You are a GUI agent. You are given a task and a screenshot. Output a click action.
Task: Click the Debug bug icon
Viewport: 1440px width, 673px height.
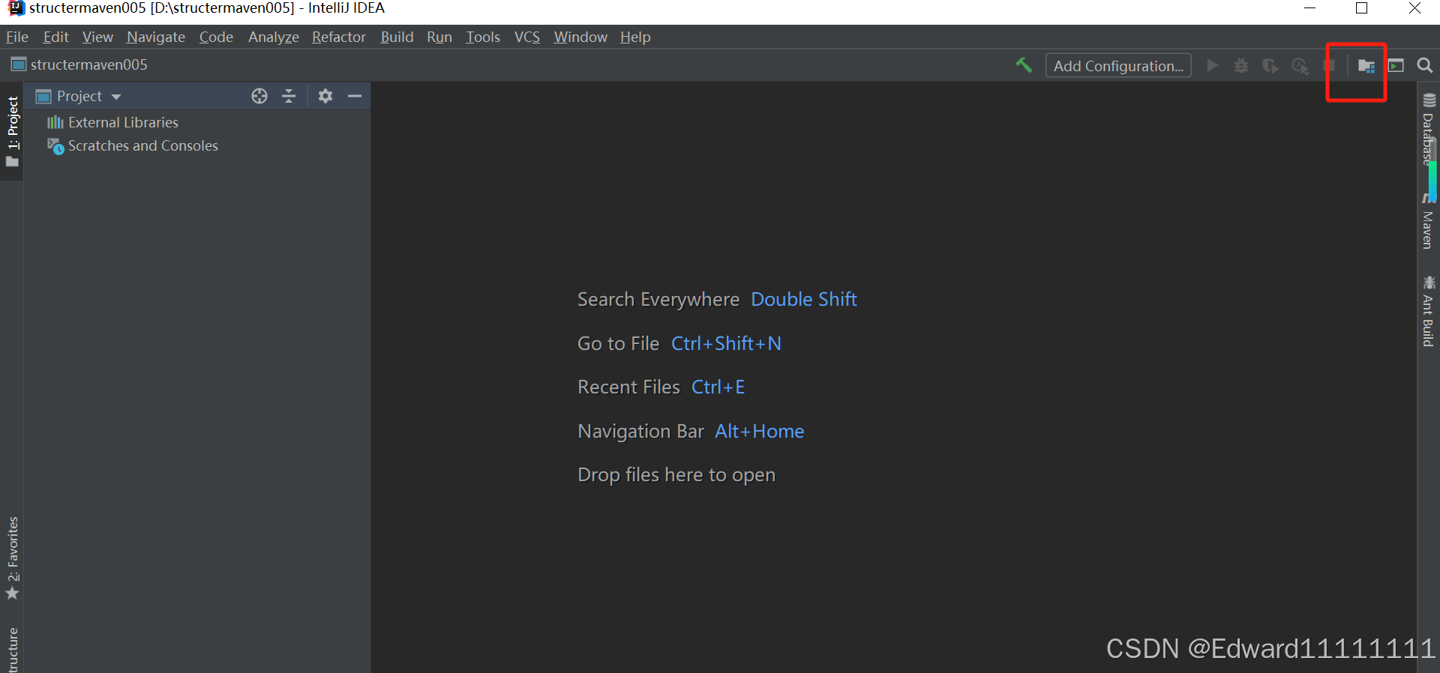tap(1241, 66)
